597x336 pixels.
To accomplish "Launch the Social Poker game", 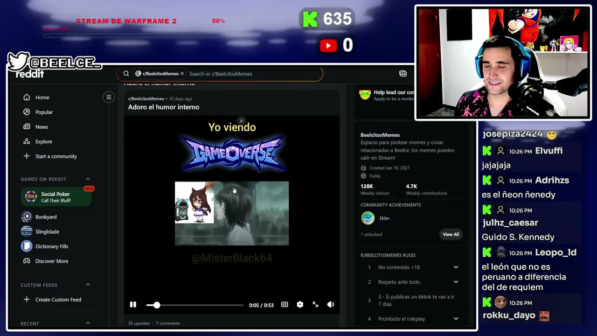I will pos(56,197).
